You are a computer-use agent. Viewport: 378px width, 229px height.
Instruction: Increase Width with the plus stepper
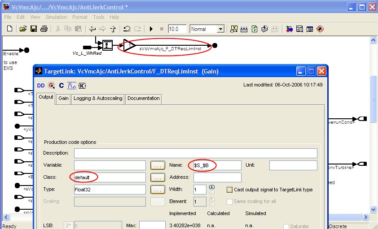(x=212, y=187)
